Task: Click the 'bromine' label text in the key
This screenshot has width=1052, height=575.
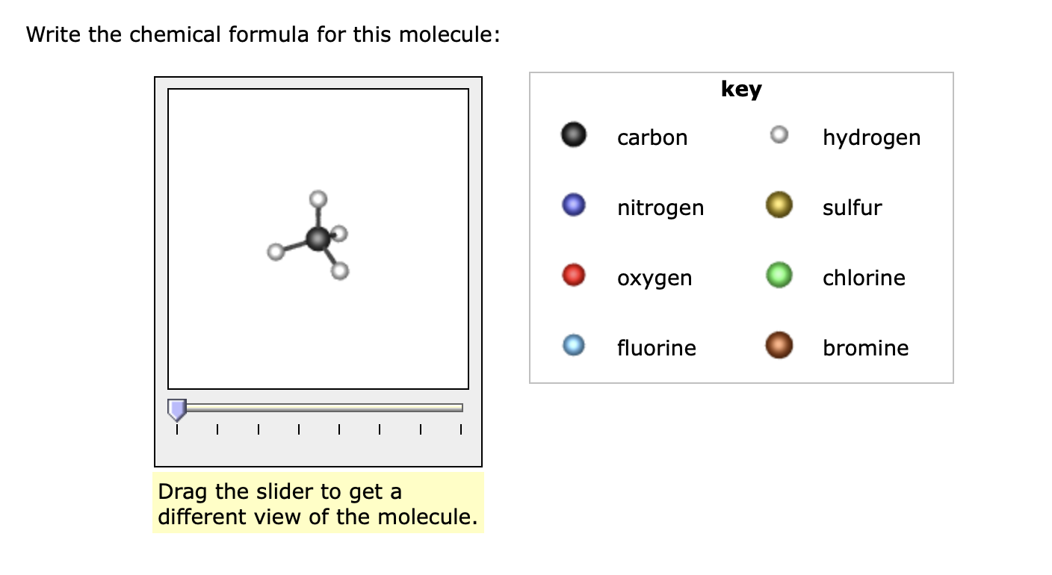Action: pyautogui.click(x=865, y=347)
